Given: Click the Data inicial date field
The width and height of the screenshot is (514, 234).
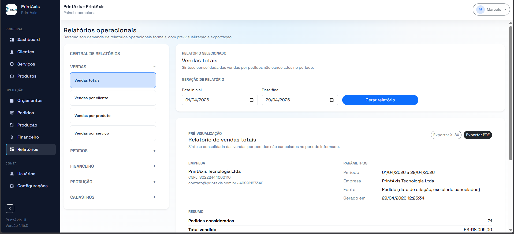Looking at the screenshot, I should coord(220,100).
